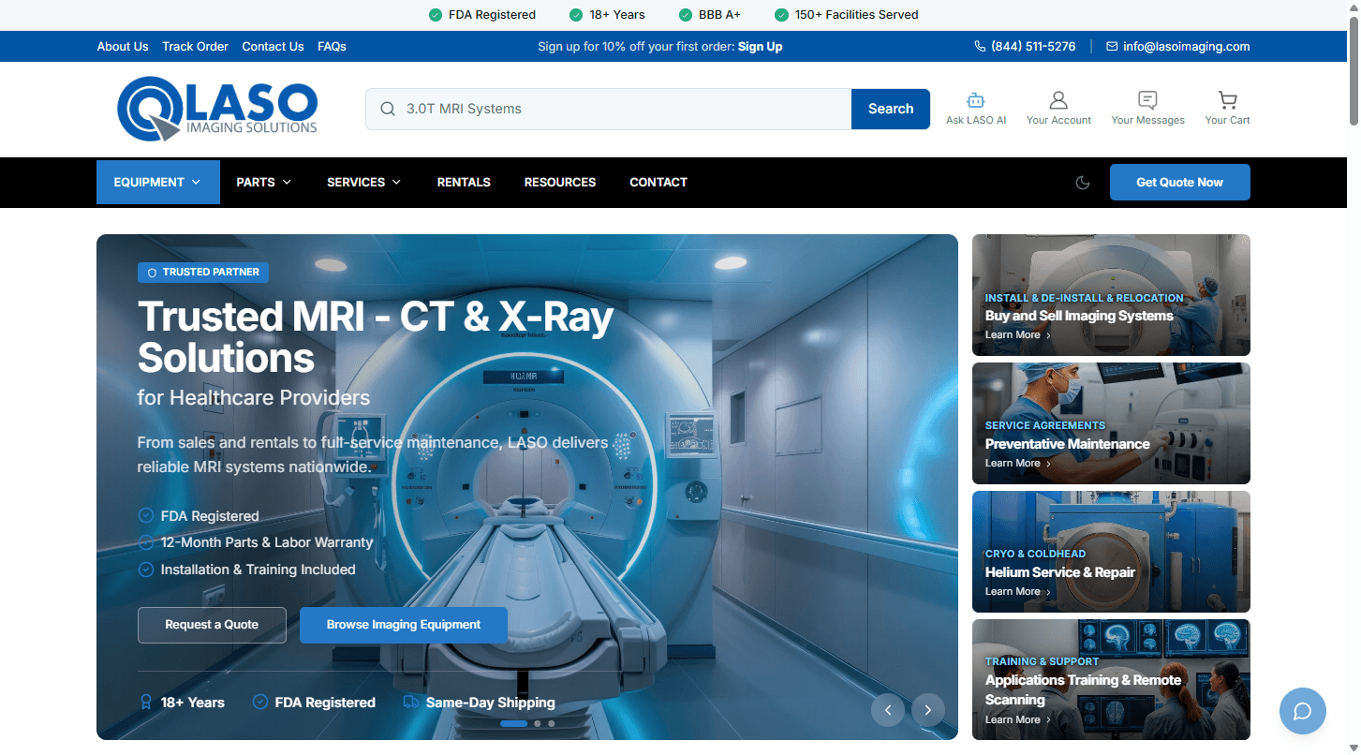
Task: Click the magnifying glass in search bar
Action: click(x=387, y=109)
